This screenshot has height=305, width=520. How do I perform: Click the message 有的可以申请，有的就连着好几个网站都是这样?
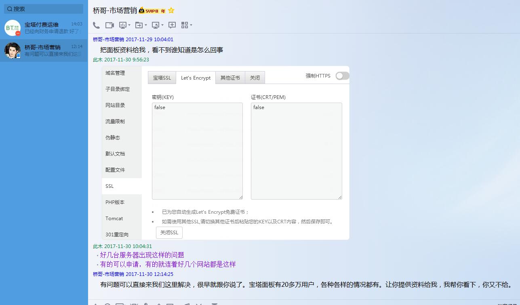(168, 264)
